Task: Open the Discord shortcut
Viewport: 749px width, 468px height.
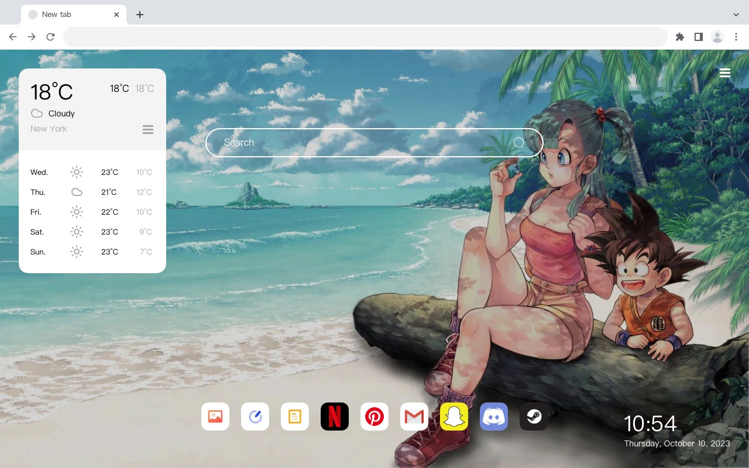Action: pos(494,417)
